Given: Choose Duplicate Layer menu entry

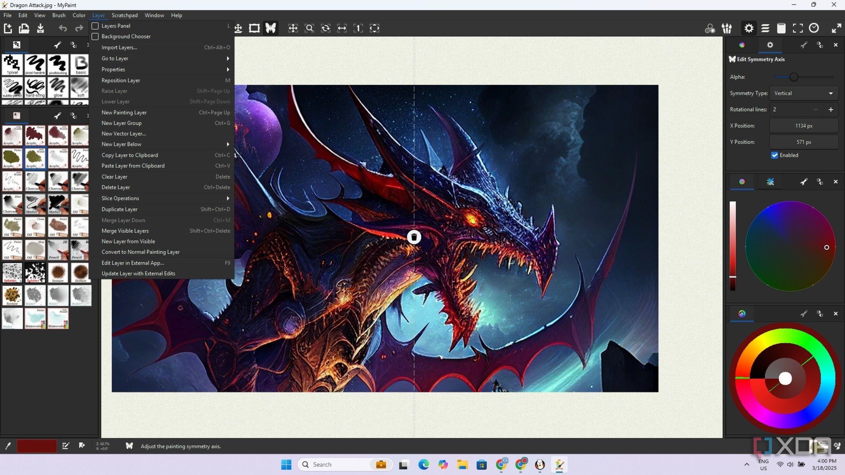Looking at the screenshot, I should [162, 209].
